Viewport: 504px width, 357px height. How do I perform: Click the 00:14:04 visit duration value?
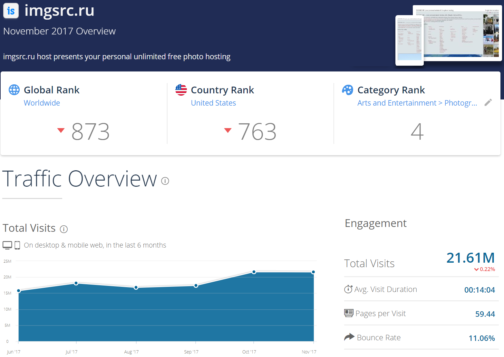click(x=480, y=290)
